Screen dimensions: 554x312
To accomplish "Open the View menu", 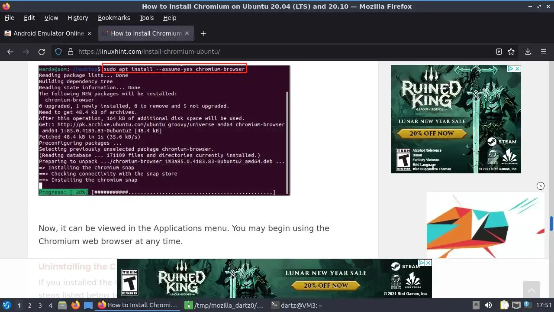I will pyautogui.click(x=51, y=18).
